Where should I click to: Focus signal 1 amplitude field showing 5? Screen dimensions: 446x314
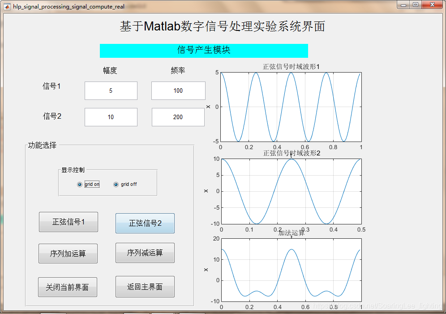tap(111, 91)
